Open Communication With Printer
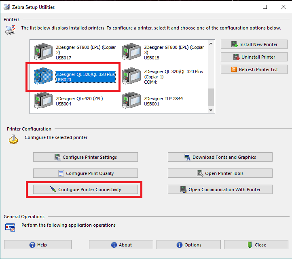Image resolution: width=292 pixels, height=259 pixels. point(220,190)
